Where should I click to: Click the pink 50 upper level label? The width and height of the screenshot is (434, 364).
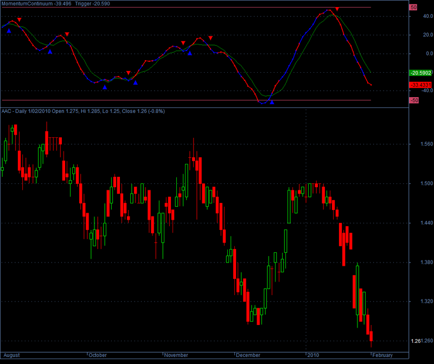(413, 8)
